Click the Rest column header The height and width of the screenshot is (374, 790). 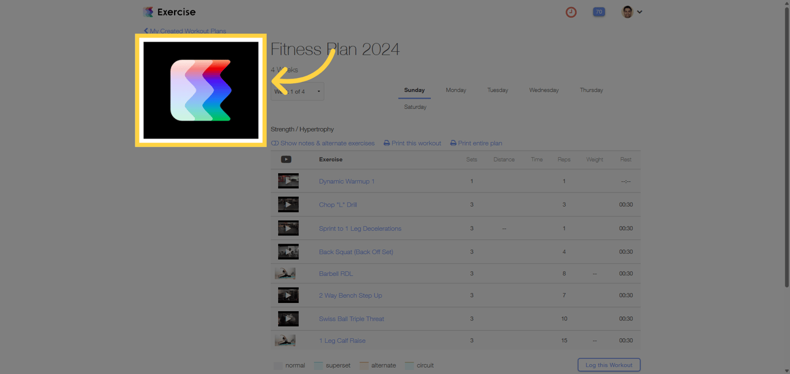(x=626, y=159)
